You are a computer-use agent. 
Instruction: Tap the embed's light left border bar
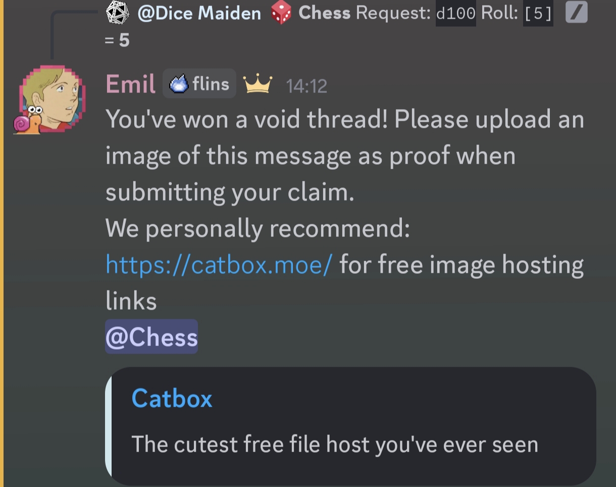point(108,426)
